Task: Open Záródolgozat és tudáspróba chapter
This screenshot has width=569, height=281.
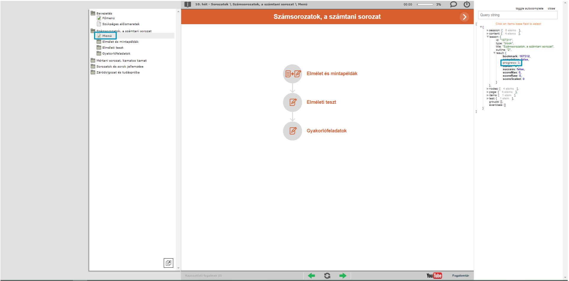Action: coord(118,73)
